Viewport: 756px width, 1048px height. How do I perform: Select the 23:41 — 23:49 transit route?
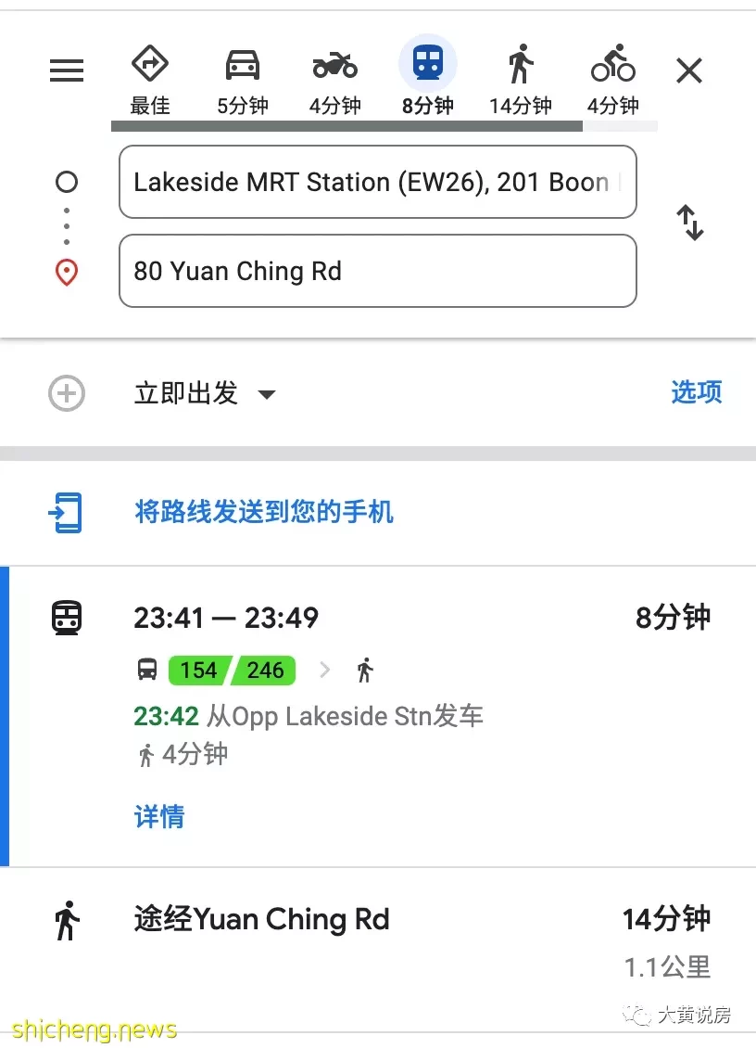(382, 717)
